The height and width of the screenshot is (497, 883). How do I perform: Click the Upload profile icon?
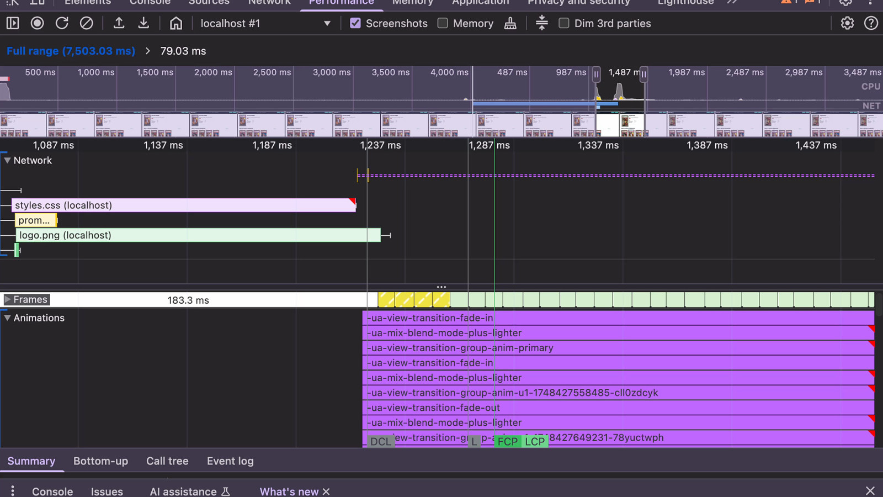click(119, 23)
